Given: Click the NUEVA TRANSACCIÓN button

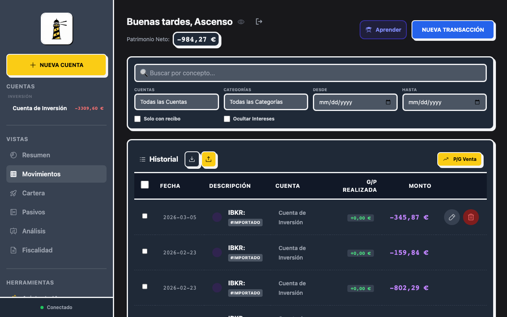Looking at the screenshot, I should (x=453, y=30).
